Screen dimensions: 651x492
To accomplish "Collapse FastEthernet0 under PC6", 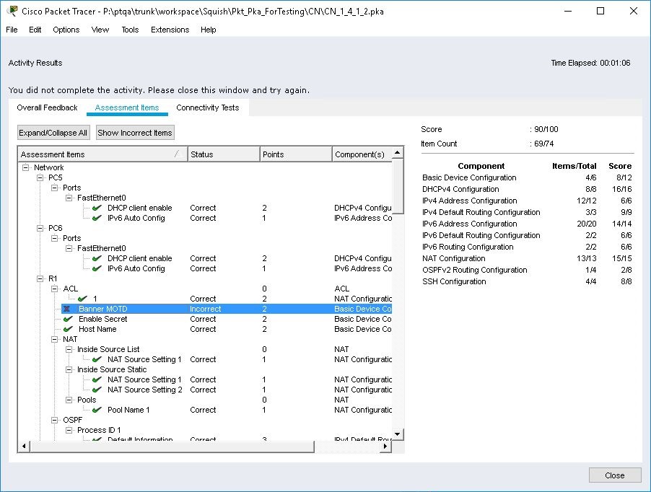I will 69,248.
